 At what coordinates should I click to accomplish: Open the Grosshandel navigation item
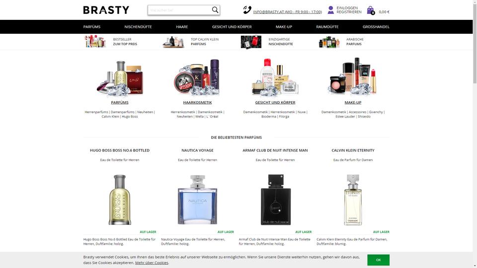[376, 27]
